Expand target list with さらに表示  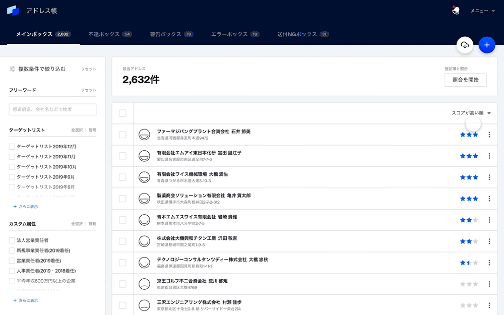click(x=26, y=207)
